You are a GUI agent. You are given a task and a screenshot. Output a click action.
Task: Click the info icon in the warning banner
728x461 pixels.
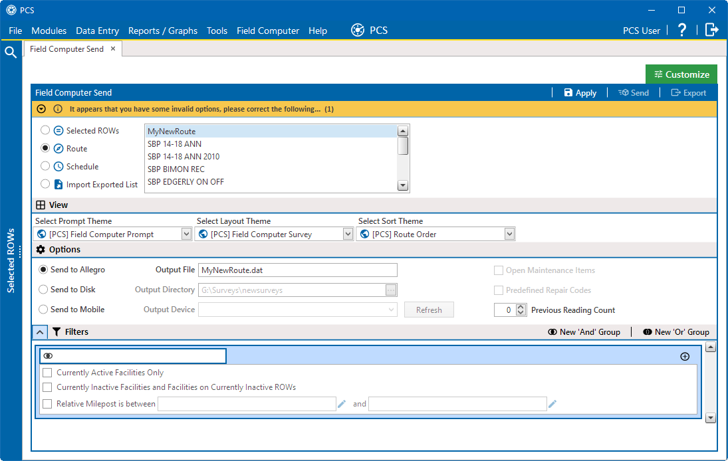click(58, 109)
